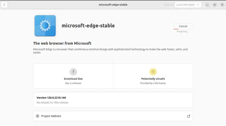Click the Download Size question mark icon
Image resolution: width=226 pixels, height=126 pixels.
[x=73, y=72]
